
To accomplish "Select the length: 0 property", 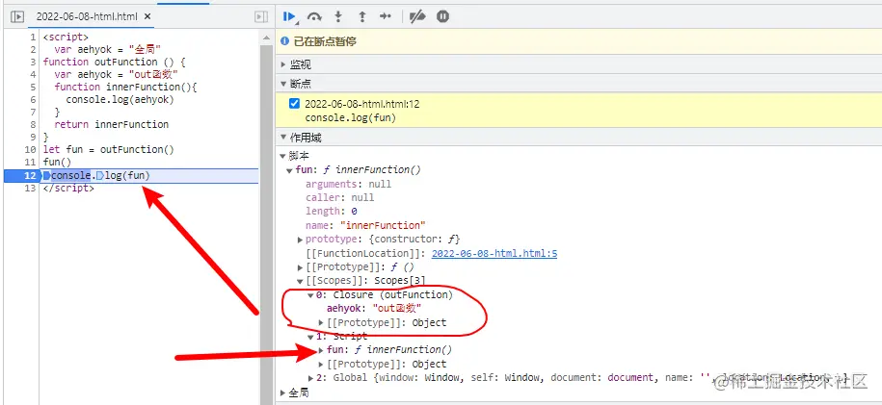I will [x=332, y=212].
